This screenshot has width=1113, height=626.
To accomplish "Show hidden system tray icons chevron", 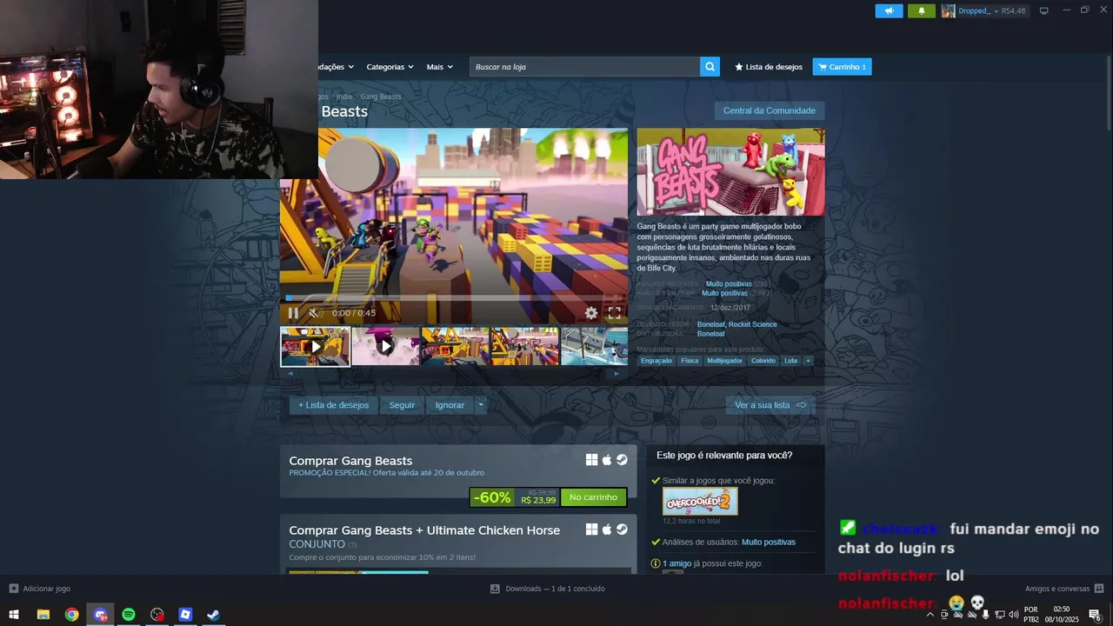I will coord(930,615).
